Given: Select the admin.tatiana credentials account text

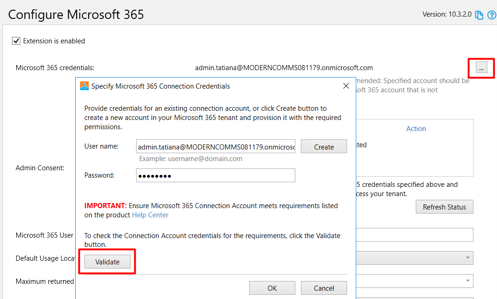Looking at the screenshot, I should coord(284,68).
